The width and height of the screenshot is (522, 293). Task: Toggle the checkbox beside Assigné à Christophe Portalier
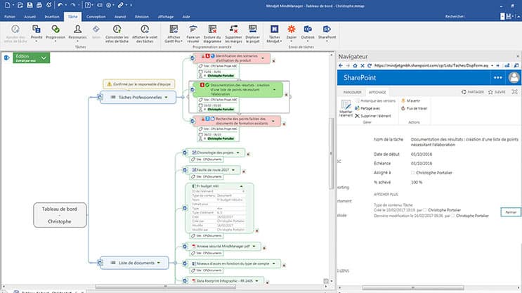click(x=413, y=173)
